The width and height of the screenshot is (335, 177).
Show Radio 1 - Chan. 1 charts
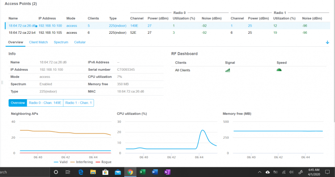(x=79, y=103)
